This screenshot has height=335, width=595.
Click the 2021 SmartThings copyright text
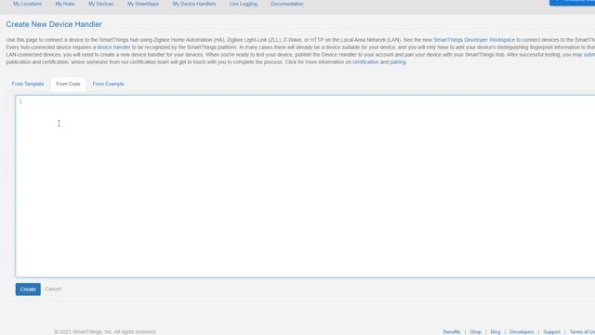(105, 332)
